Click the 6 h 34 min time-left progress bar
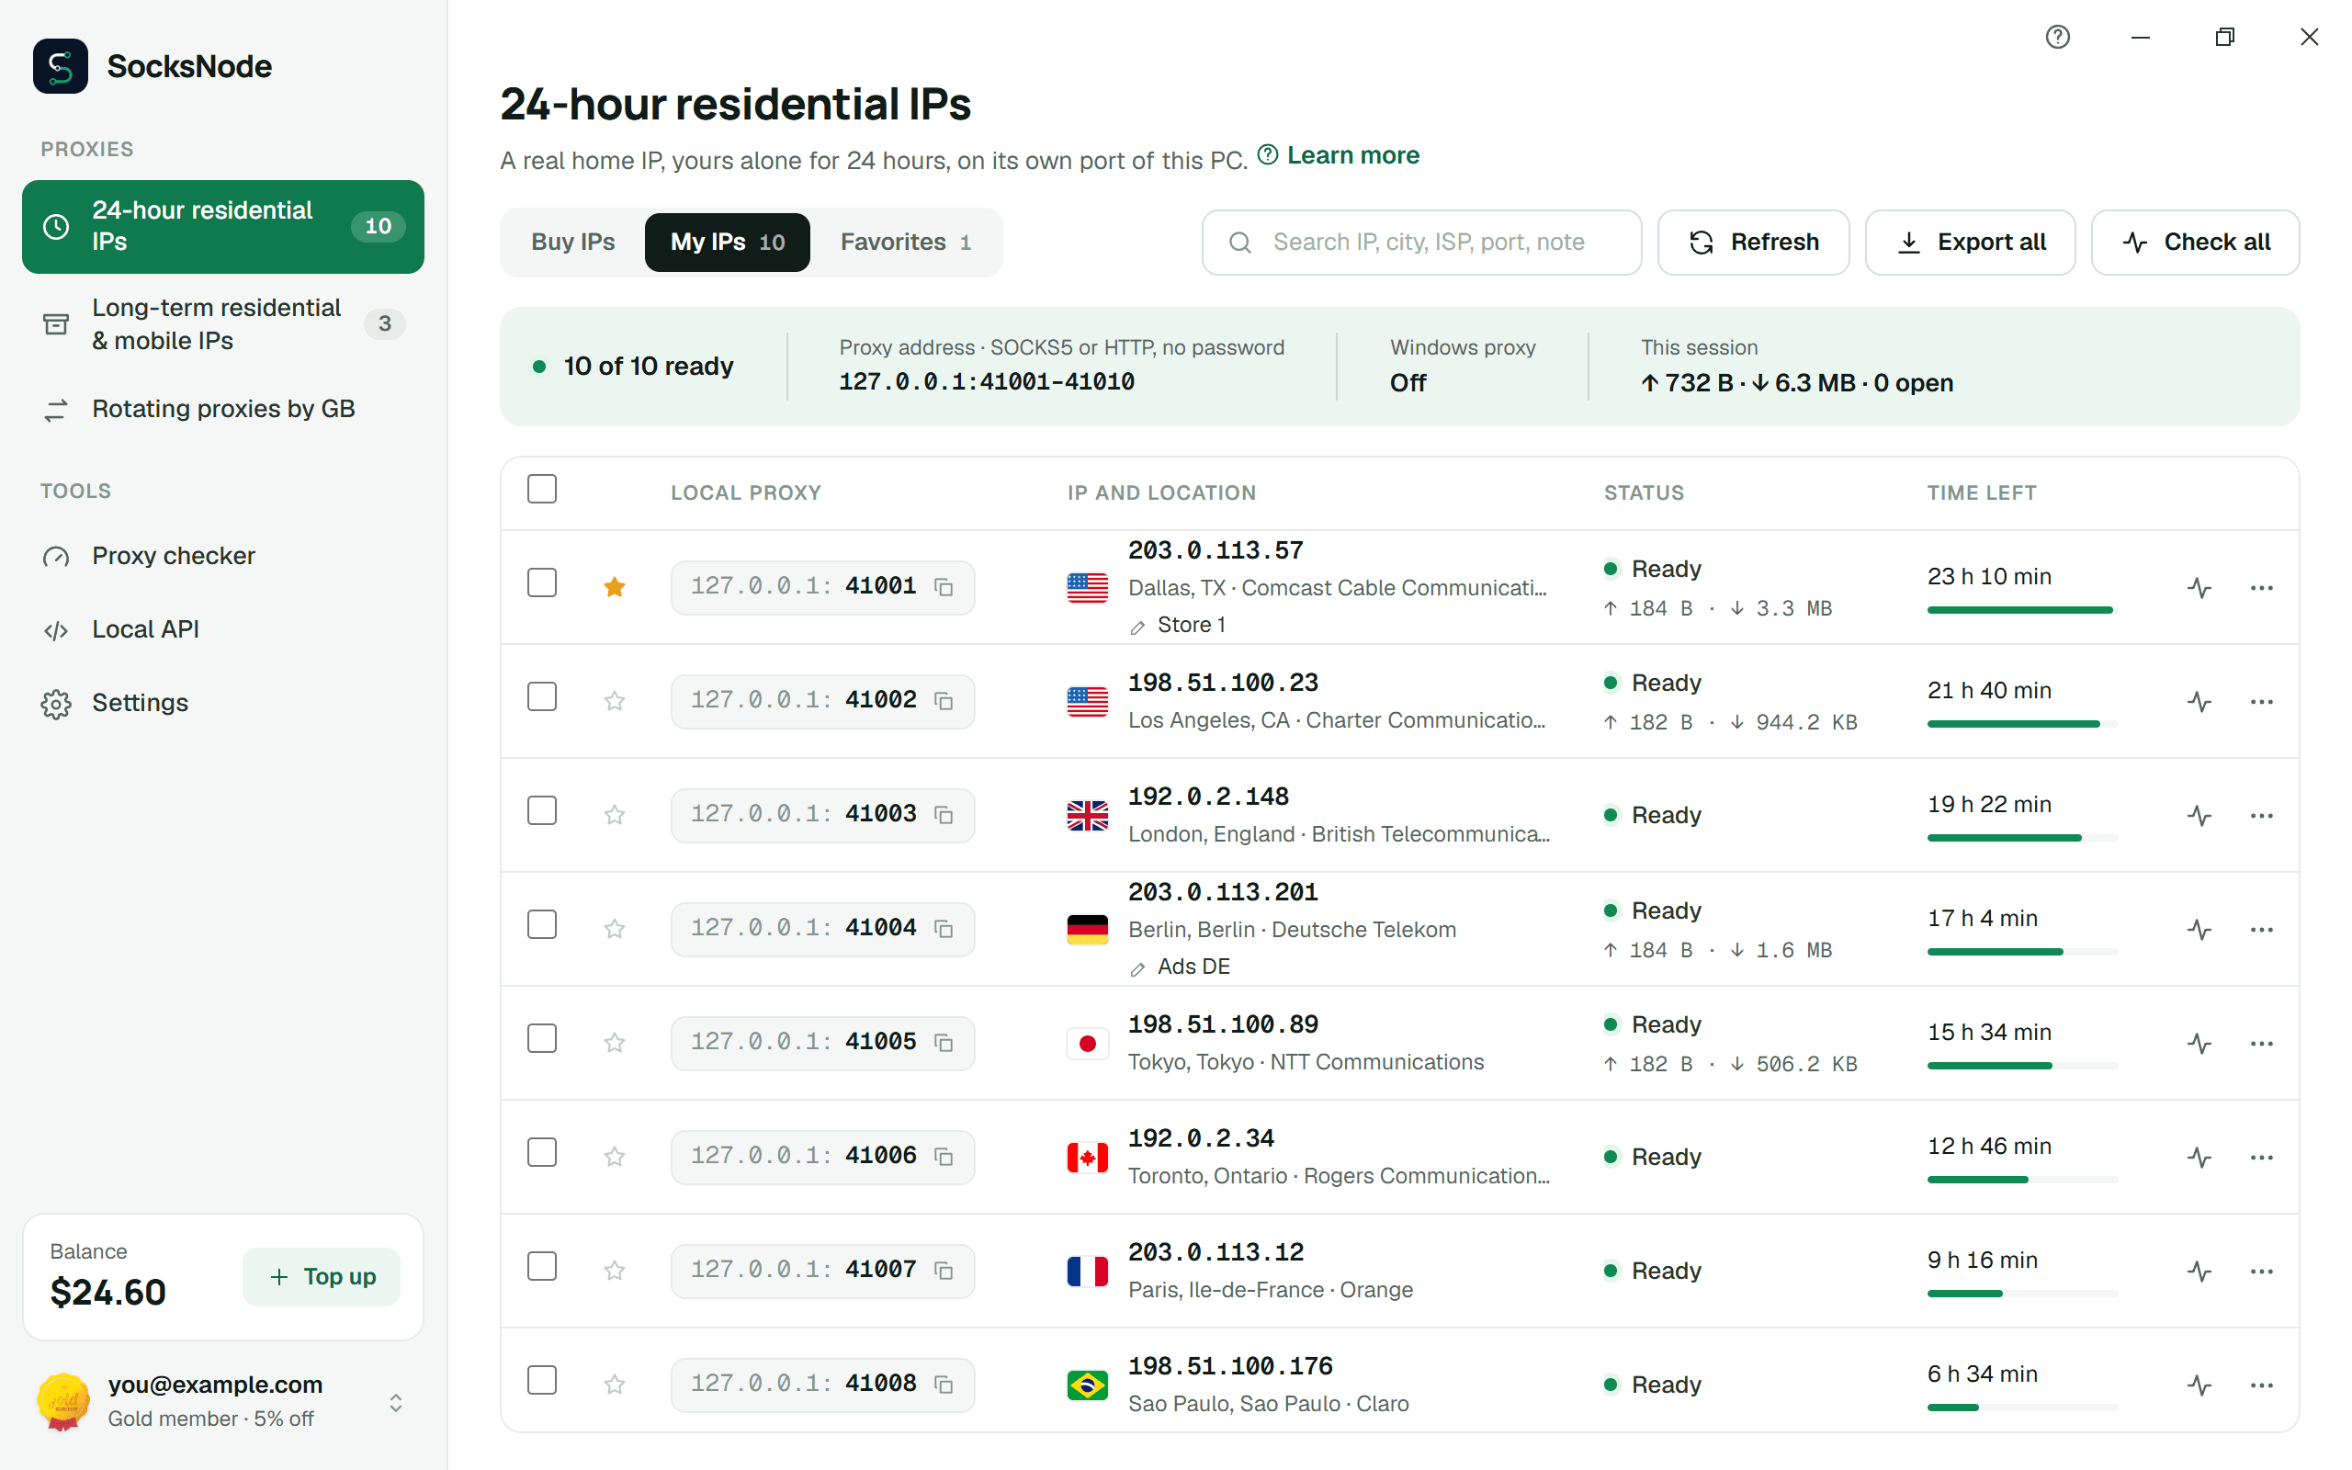The width and height of the screenshot is (2352, 1470). click(2021, 1408)
